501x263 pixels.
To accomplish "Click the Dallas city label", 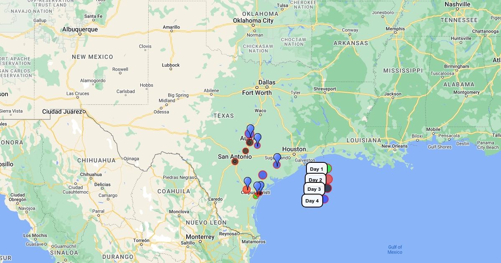I will click(267, 82).
